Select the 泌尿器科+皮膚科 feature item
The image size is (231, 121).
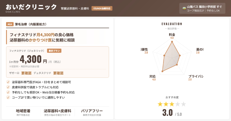pos(57,112)
